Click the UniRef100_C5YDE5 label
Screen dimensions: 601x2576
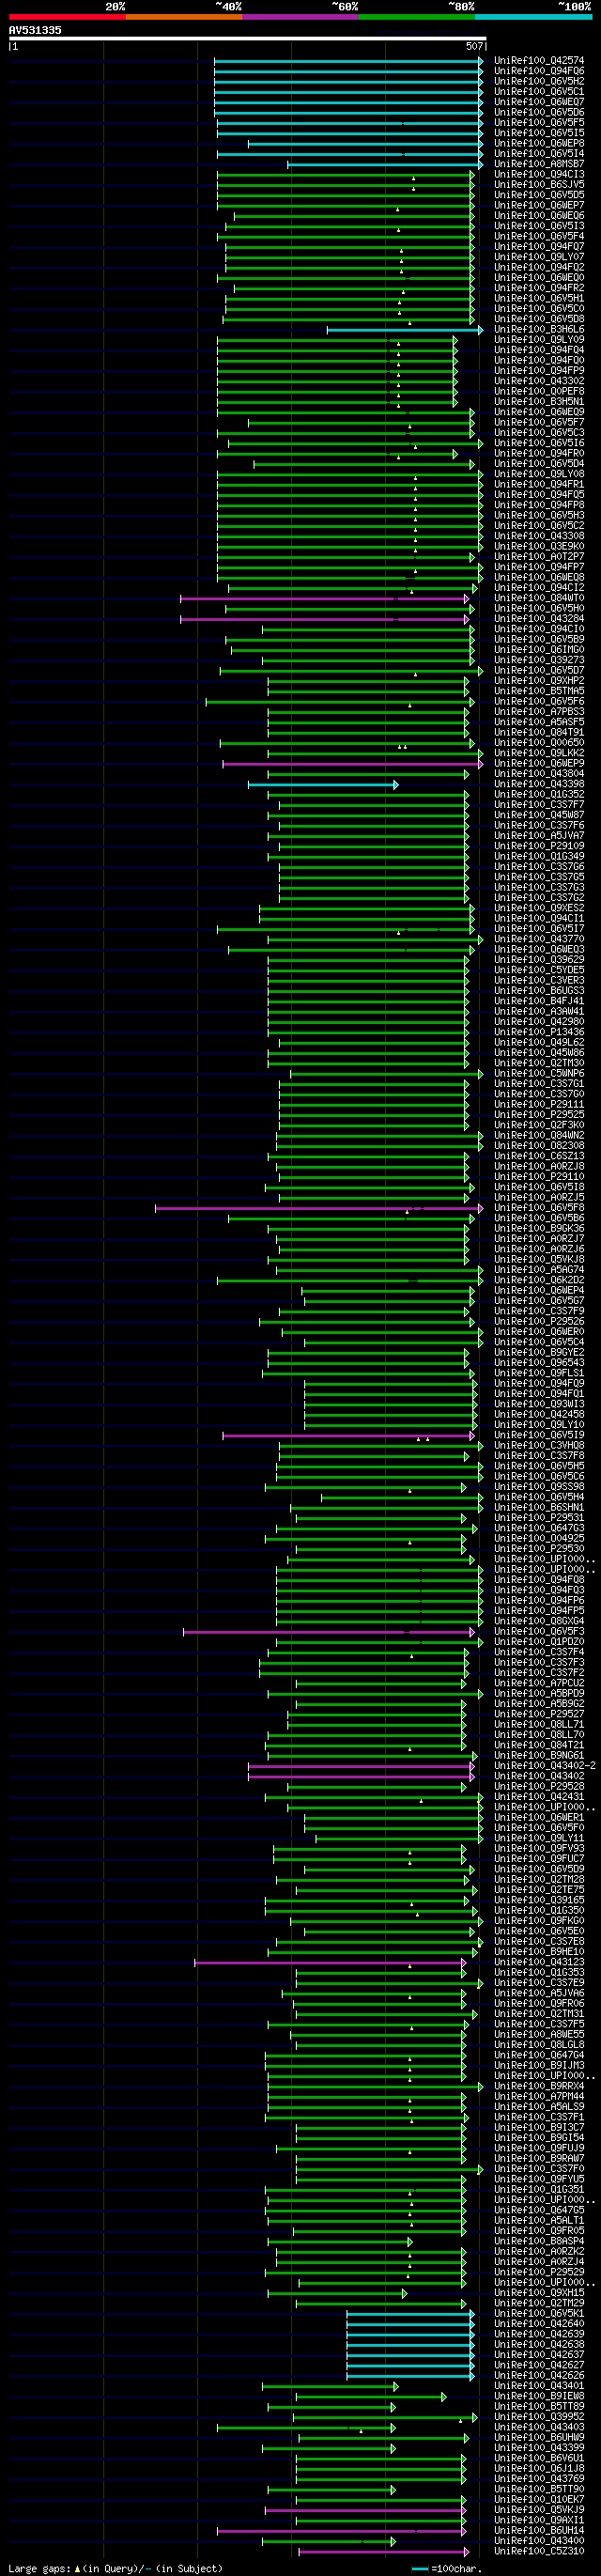pyautogui.click(x=539, y=970)
